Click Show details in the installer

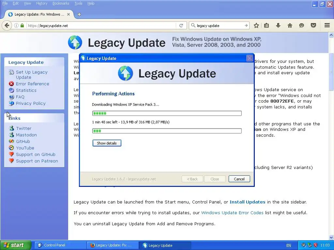107,143
